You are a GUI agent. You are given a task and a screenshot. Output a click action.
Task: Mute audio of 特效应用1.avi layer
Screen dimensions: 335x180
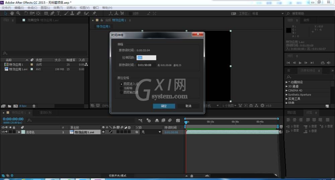coord(7,132)
